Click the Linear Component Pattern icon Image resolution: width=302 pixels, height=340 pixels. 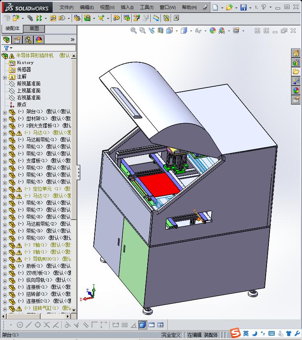39,18
